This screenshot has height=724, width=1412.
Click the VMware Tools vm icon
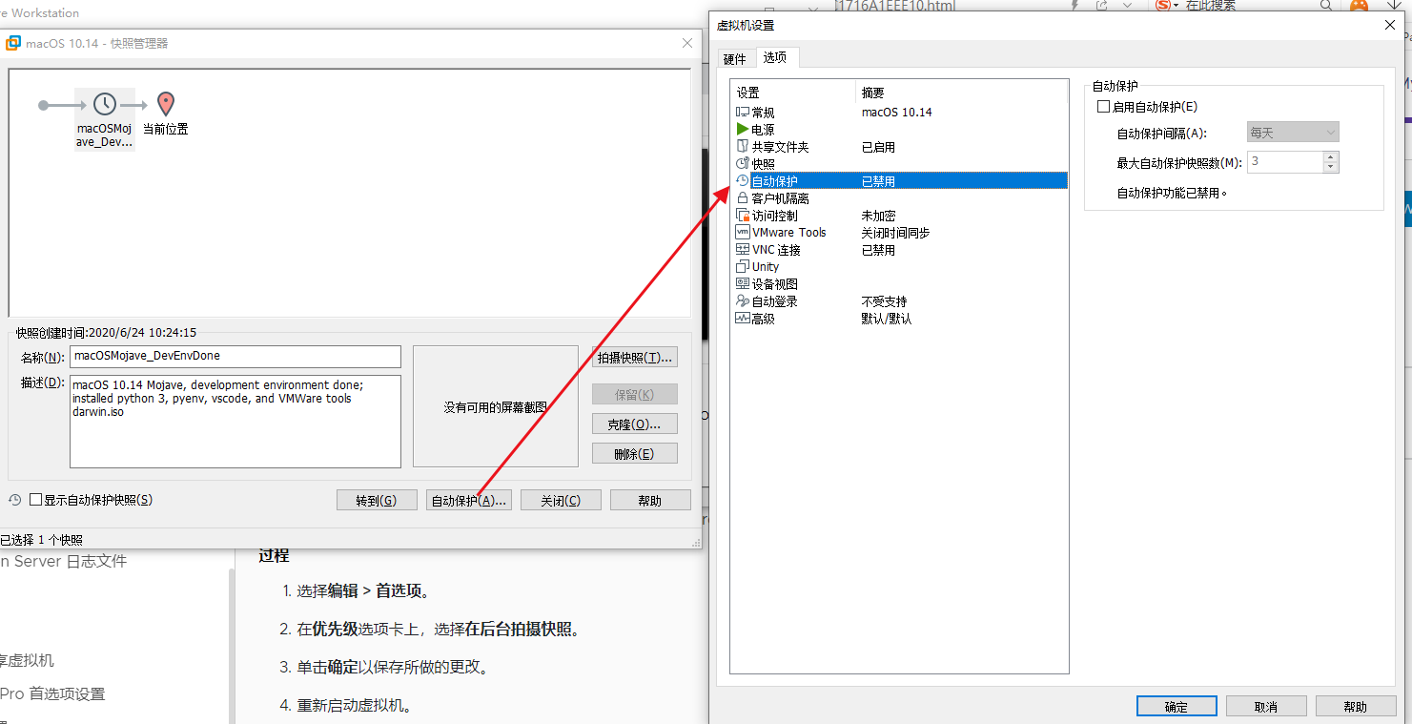[x=743, y=232]
